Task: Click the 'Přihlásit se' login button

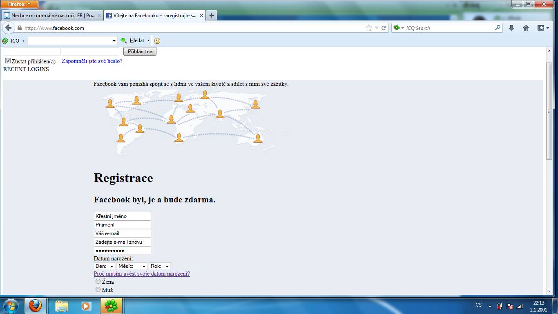Action: [140, 52]
